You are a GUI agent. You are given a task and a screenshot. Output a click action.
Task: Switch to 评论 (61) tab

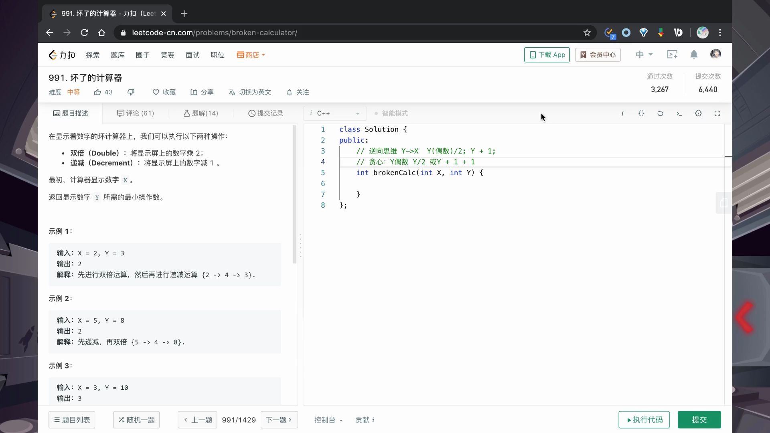coord(136,113)
